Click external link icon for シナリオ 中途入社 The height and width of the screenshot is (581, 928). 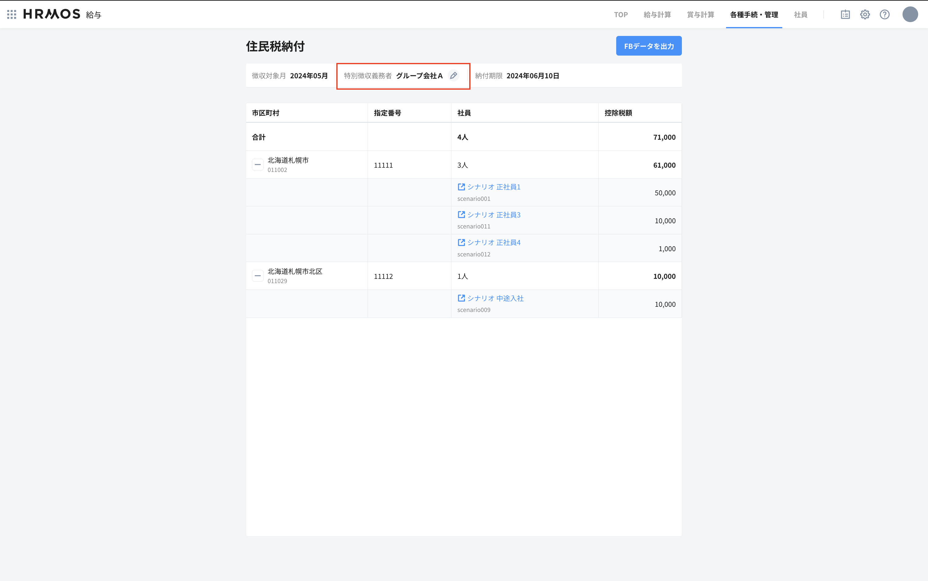click(461, 298)
